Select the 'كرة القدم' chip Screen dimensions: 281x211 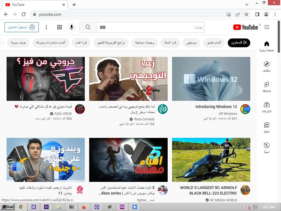click(81, 43)
